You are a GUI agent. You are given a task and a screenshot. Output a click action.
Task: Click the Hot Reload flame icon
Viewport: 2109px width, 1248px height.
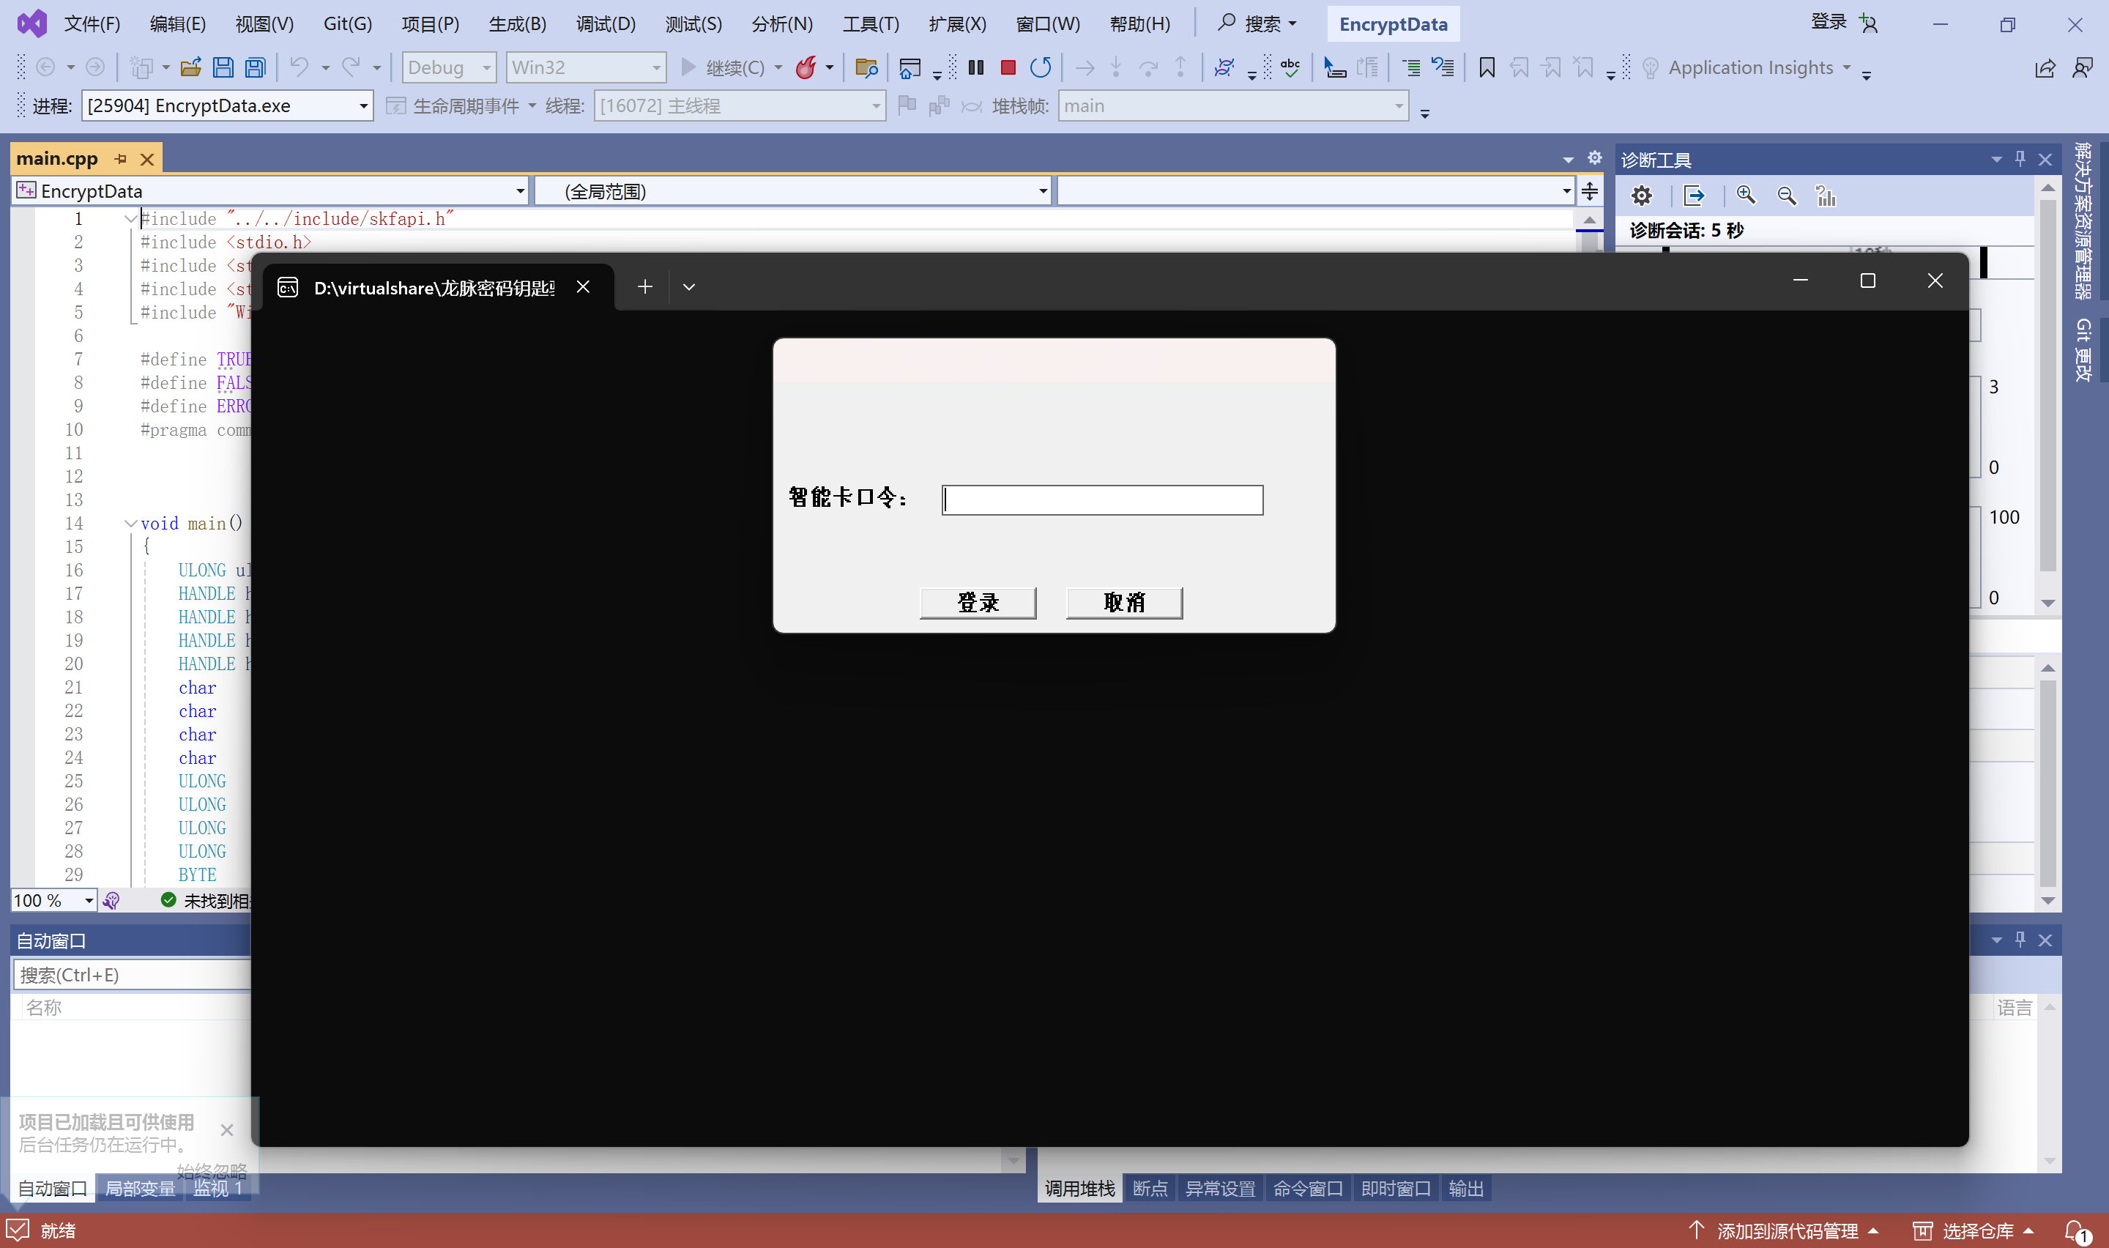pos(806,67)
